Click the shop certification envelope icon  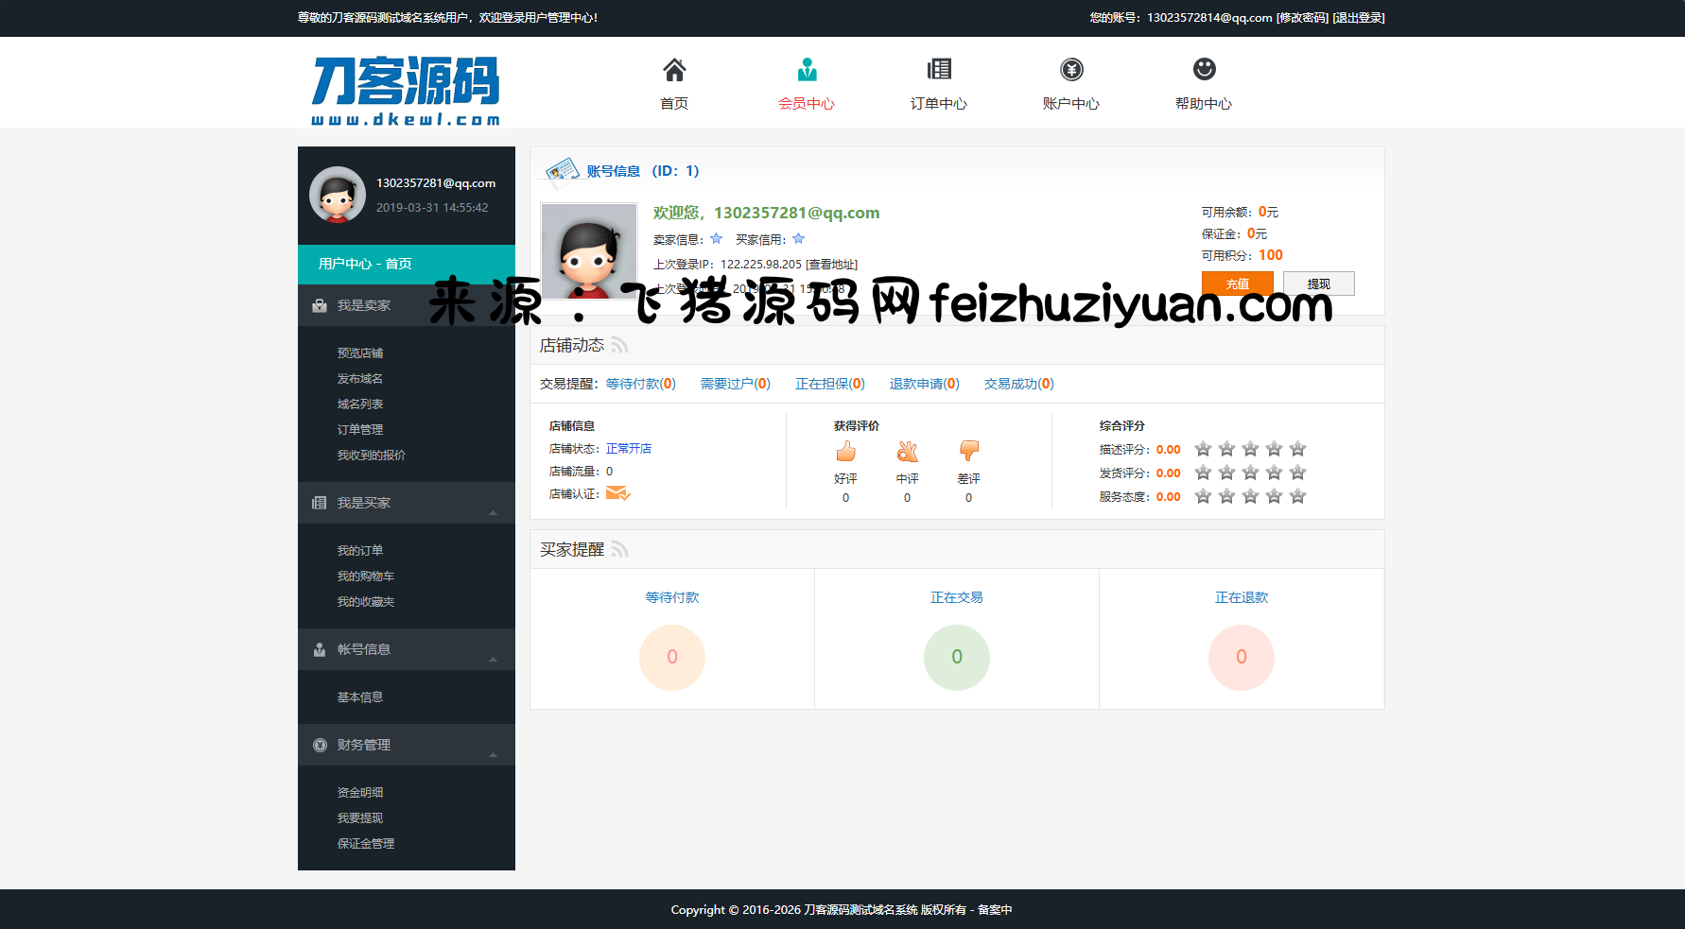(617, 493)
